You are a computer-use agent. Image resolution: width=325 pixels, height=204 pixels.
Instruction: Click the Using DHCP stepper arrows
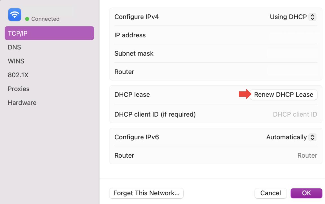click(x=312, y=17)
